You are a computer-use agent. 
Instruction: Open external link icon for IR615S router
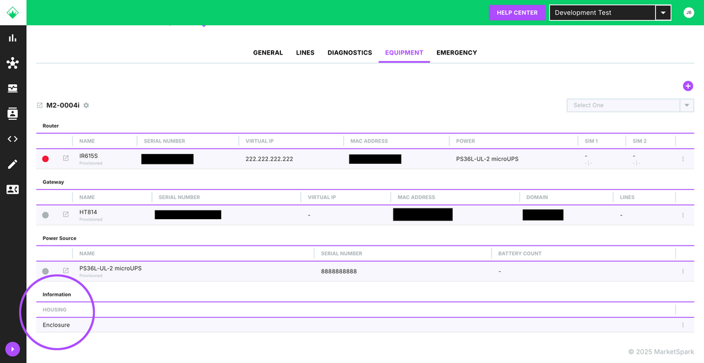[66, 159]
